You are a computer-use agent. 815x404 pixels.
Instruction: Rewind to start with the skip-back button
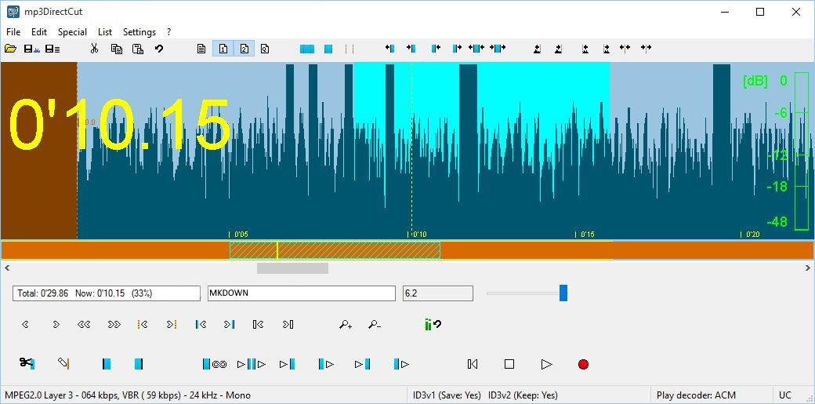473,364
